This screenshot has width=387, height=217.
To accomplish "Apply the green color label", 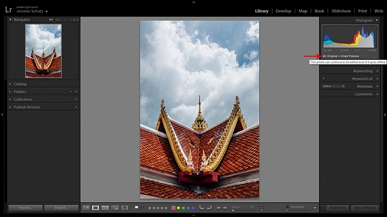I will coord(183,208).
